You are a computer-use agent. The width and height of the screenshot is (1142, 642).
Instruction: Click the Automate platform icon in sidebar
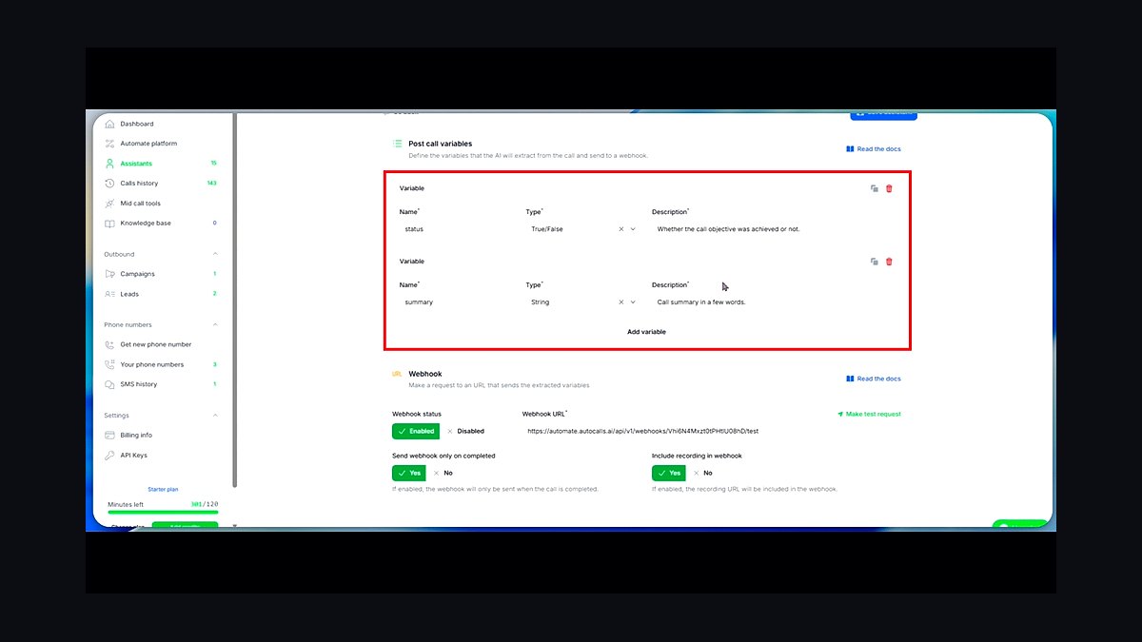click(x=109, y=144)
